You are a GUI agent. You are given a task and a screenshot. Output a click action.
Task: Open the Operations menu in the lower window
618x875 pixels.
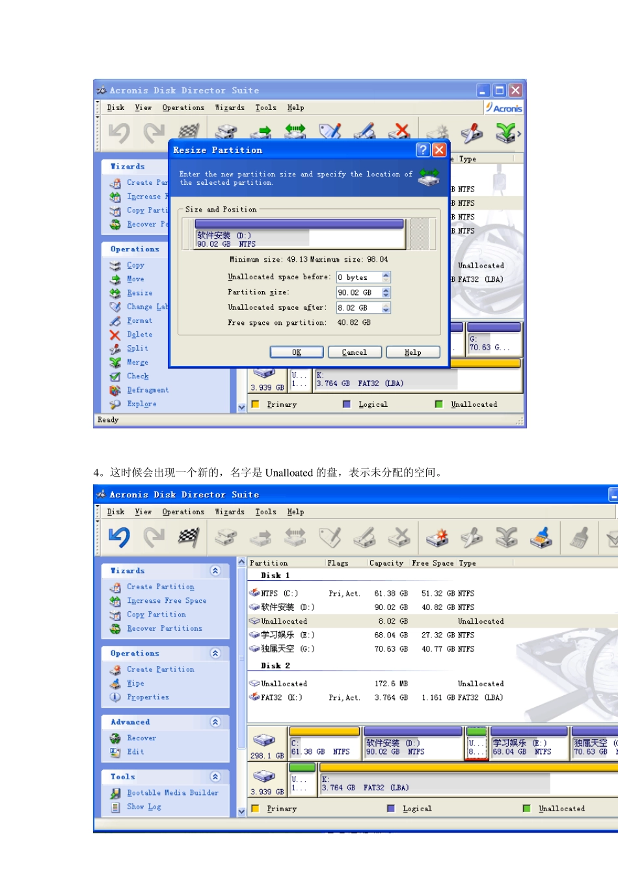click(x=183, y=512)
